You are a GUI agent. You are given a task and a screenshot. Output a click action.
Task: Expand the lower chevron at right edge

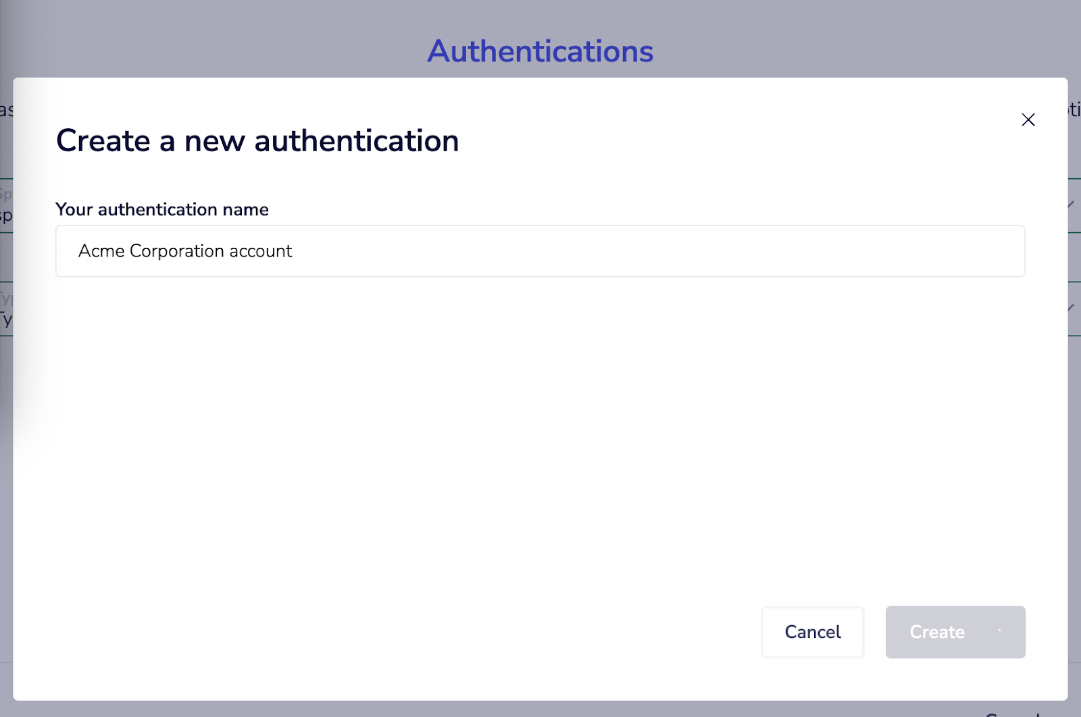click(1072, 308)
